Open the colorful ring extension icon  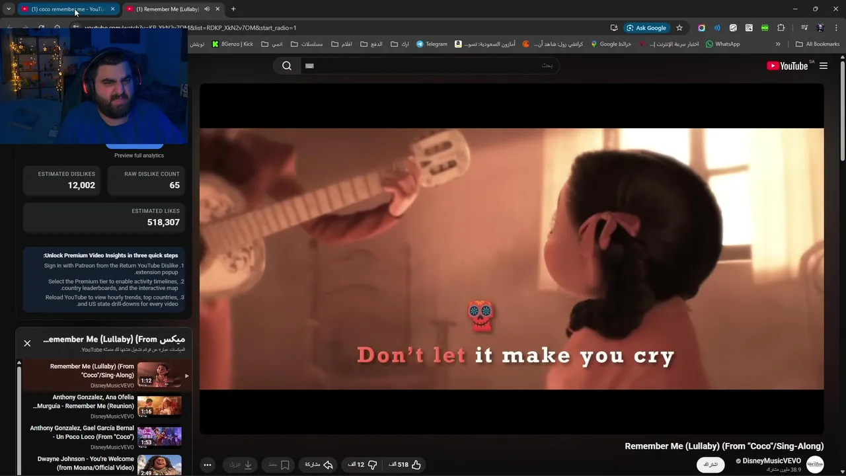tap(701, 28)
